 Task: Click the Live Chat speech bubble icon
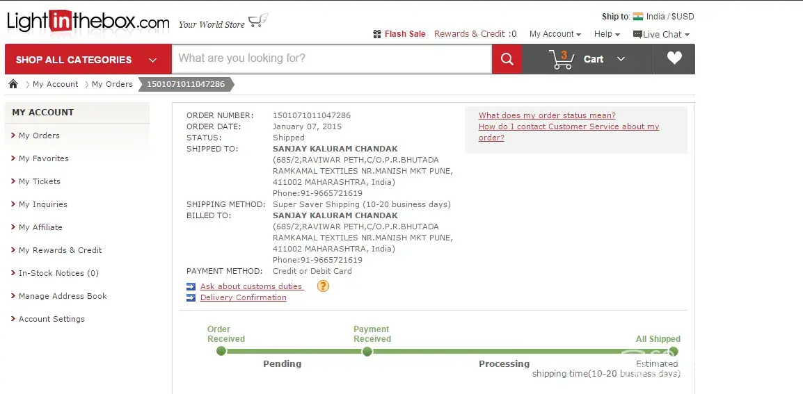(637, 34)
